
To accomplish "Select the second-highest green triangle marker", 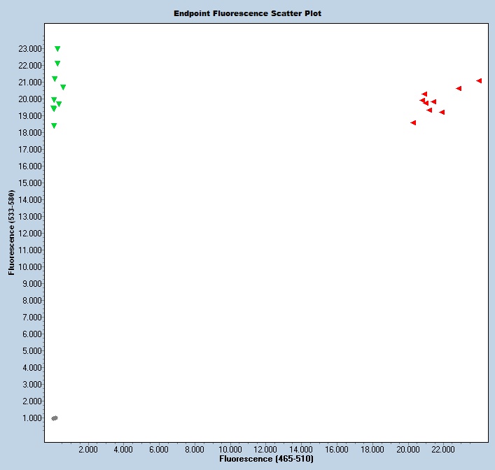I will pyautogui.click(x=57, y=64).
